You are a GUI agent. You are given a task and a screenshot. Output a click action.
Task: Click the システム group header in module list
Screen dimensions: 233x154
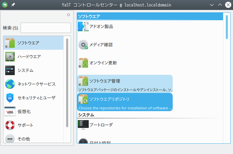coord(86,115)
